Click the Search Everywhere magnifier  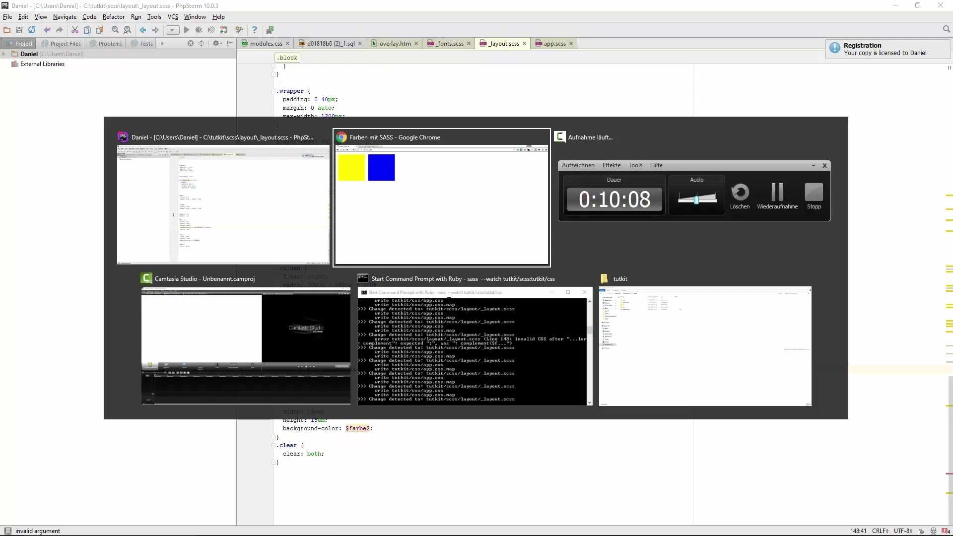click(x=947, y=29)
